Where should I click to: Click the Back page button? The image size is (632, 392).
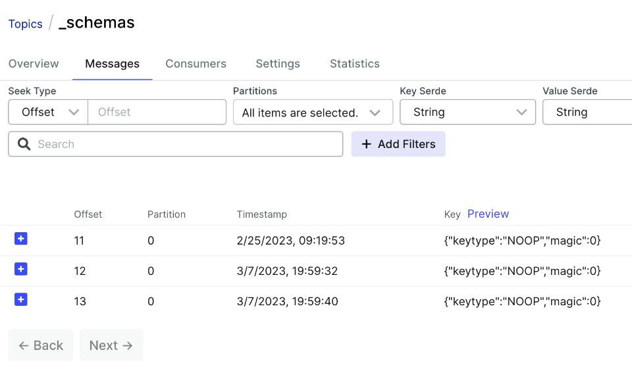pos(41,345)
